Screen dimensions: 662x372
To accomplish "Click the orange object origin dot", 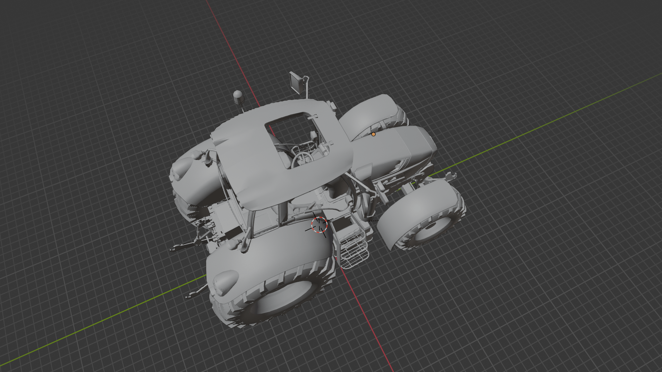I will click(x=373, y=134).
